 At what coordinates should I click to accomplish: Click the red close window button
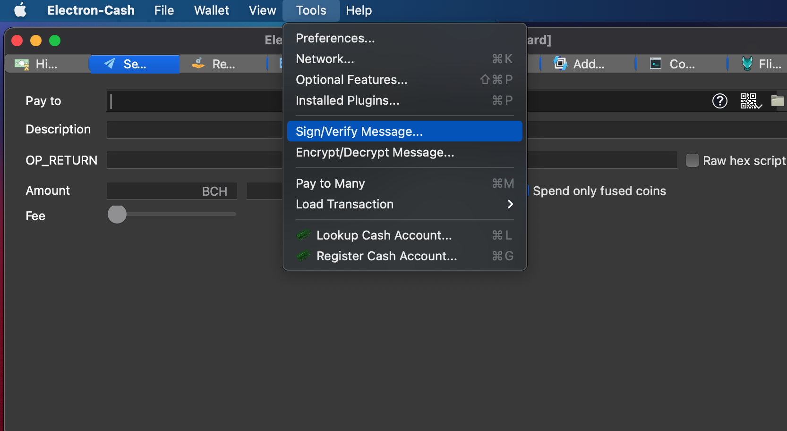point(17,41)
